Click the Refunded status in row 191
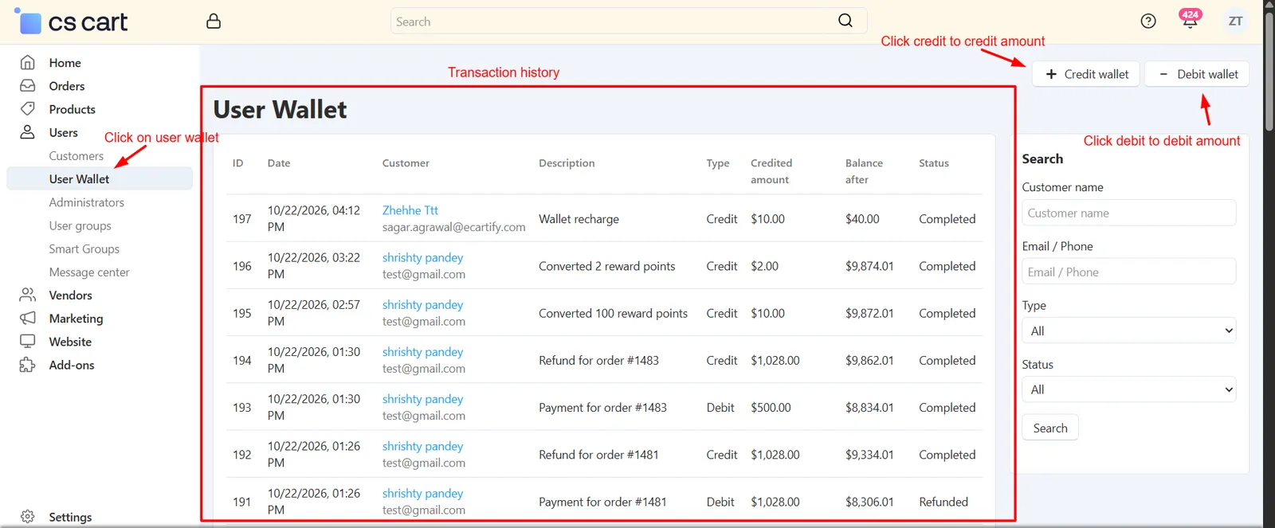The width and height of the screenshot is (1275, 528). [943, 502]
